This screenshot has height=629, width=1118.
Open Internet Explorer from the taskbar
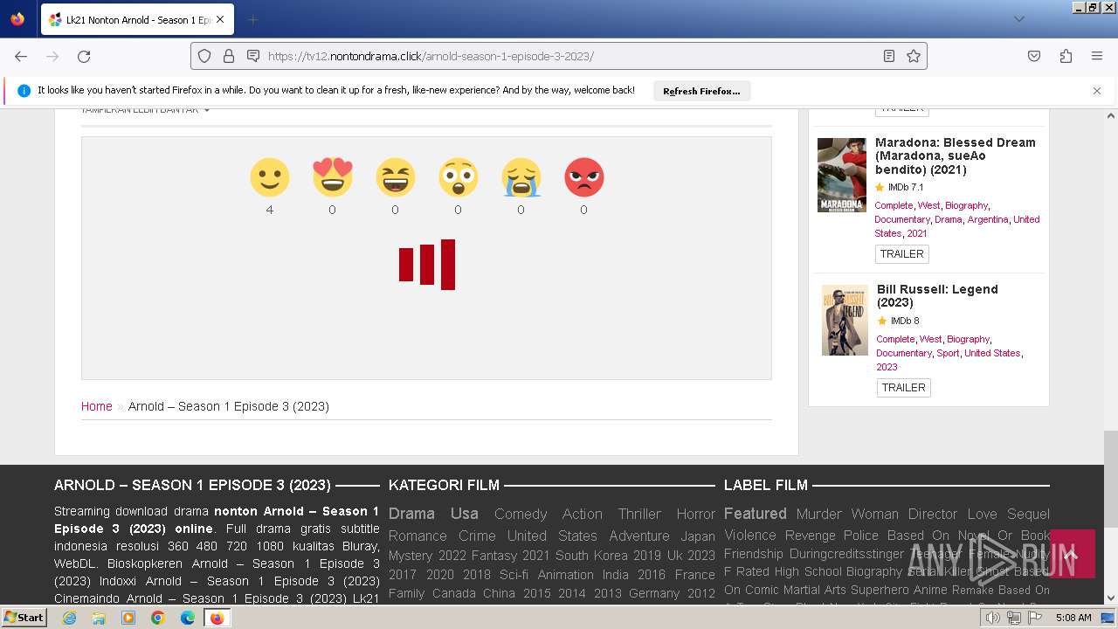70,618
